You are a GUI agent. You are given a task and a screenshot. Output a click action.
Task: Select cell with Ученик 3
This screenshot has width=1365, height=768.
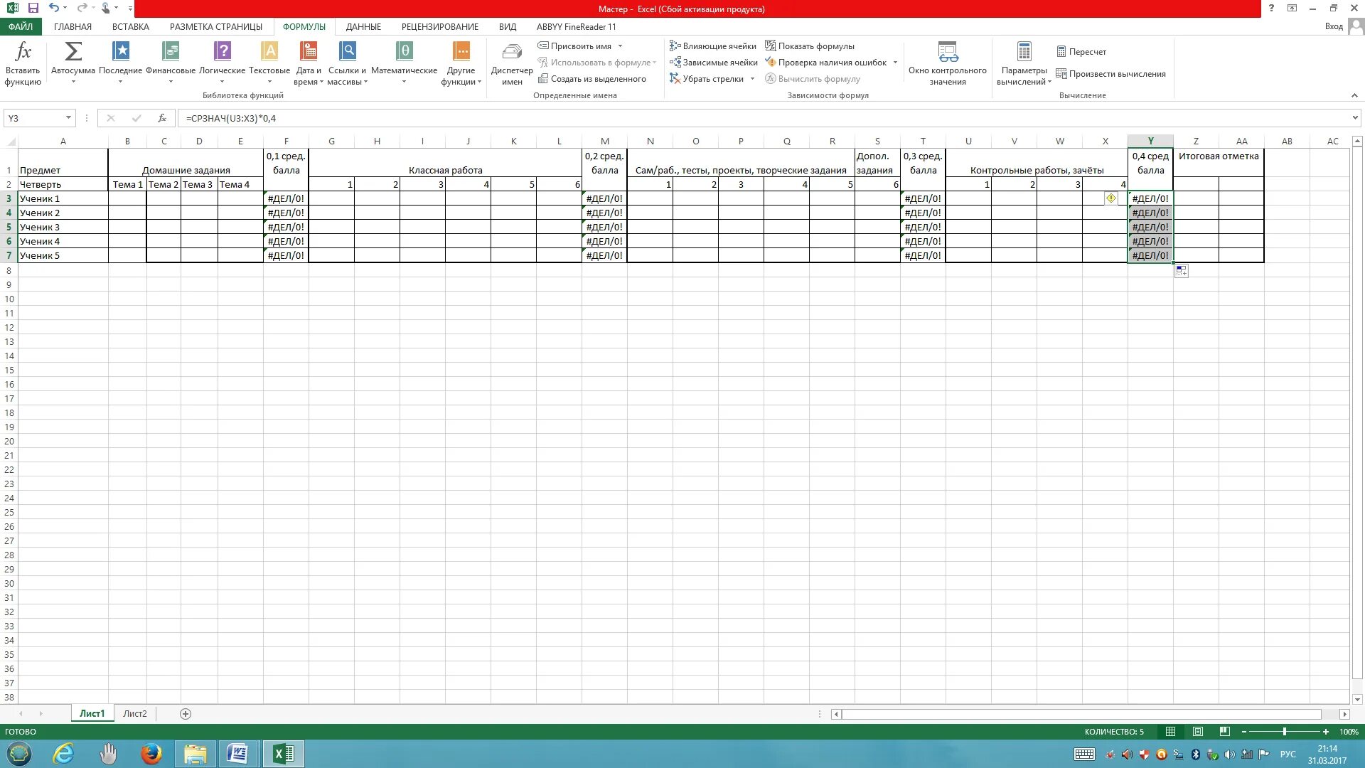tap(63, 227)
